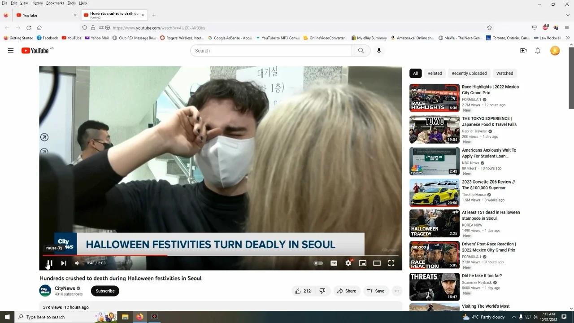Go to the YouTube home logo
This screenshot has height=323, width=574.
tap(35, 51)
